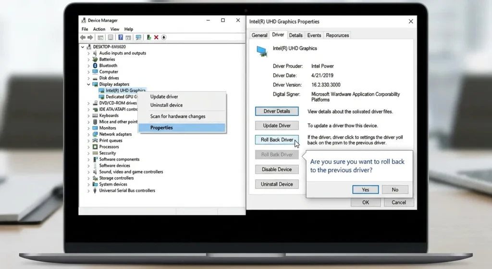
Task: Click the Forward arrow in Device Manager toolbar
Action: (90, 38)
